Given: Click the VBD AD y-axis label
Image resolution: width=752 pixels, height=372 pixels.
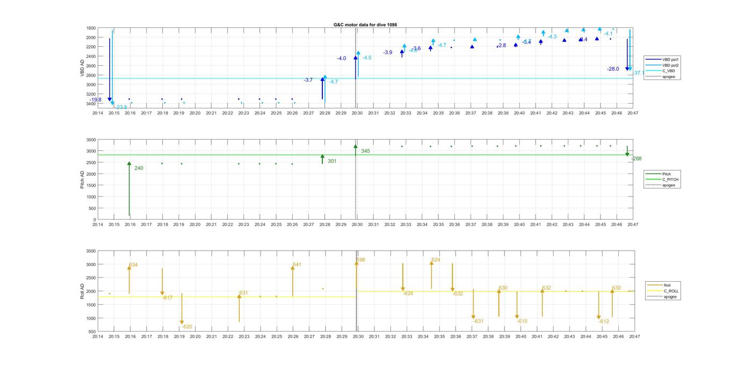Looking at the screenshot, I should pos(82,67).
